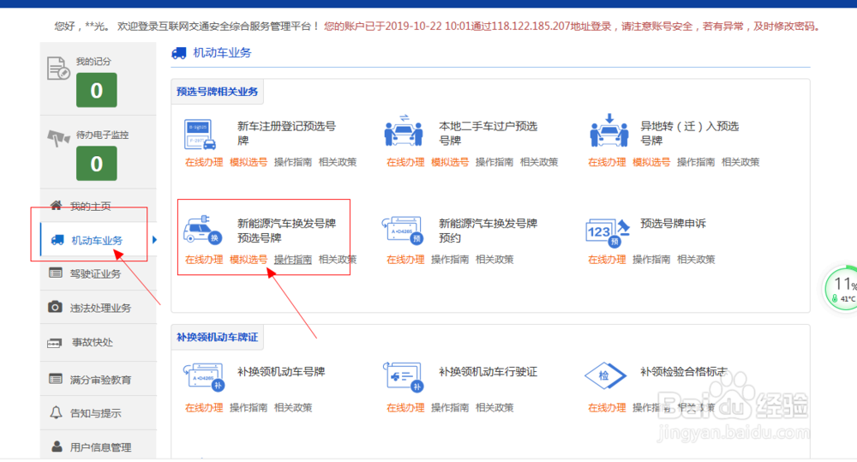Open 用户信息管理 in the sidebar
This screenshot has width=857, height=462.
pyautogui.click(x=100, y=447)
